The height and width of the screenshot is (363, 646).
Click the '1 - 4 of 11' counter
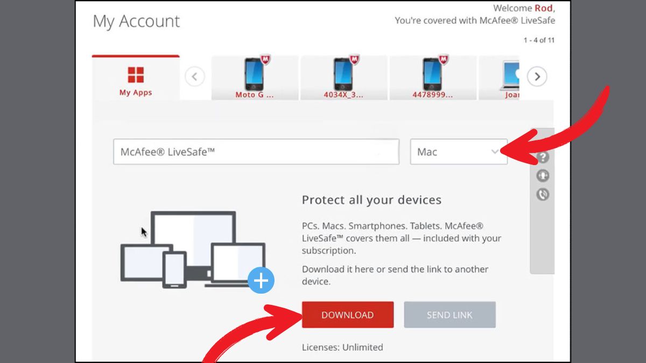point(539,40)
